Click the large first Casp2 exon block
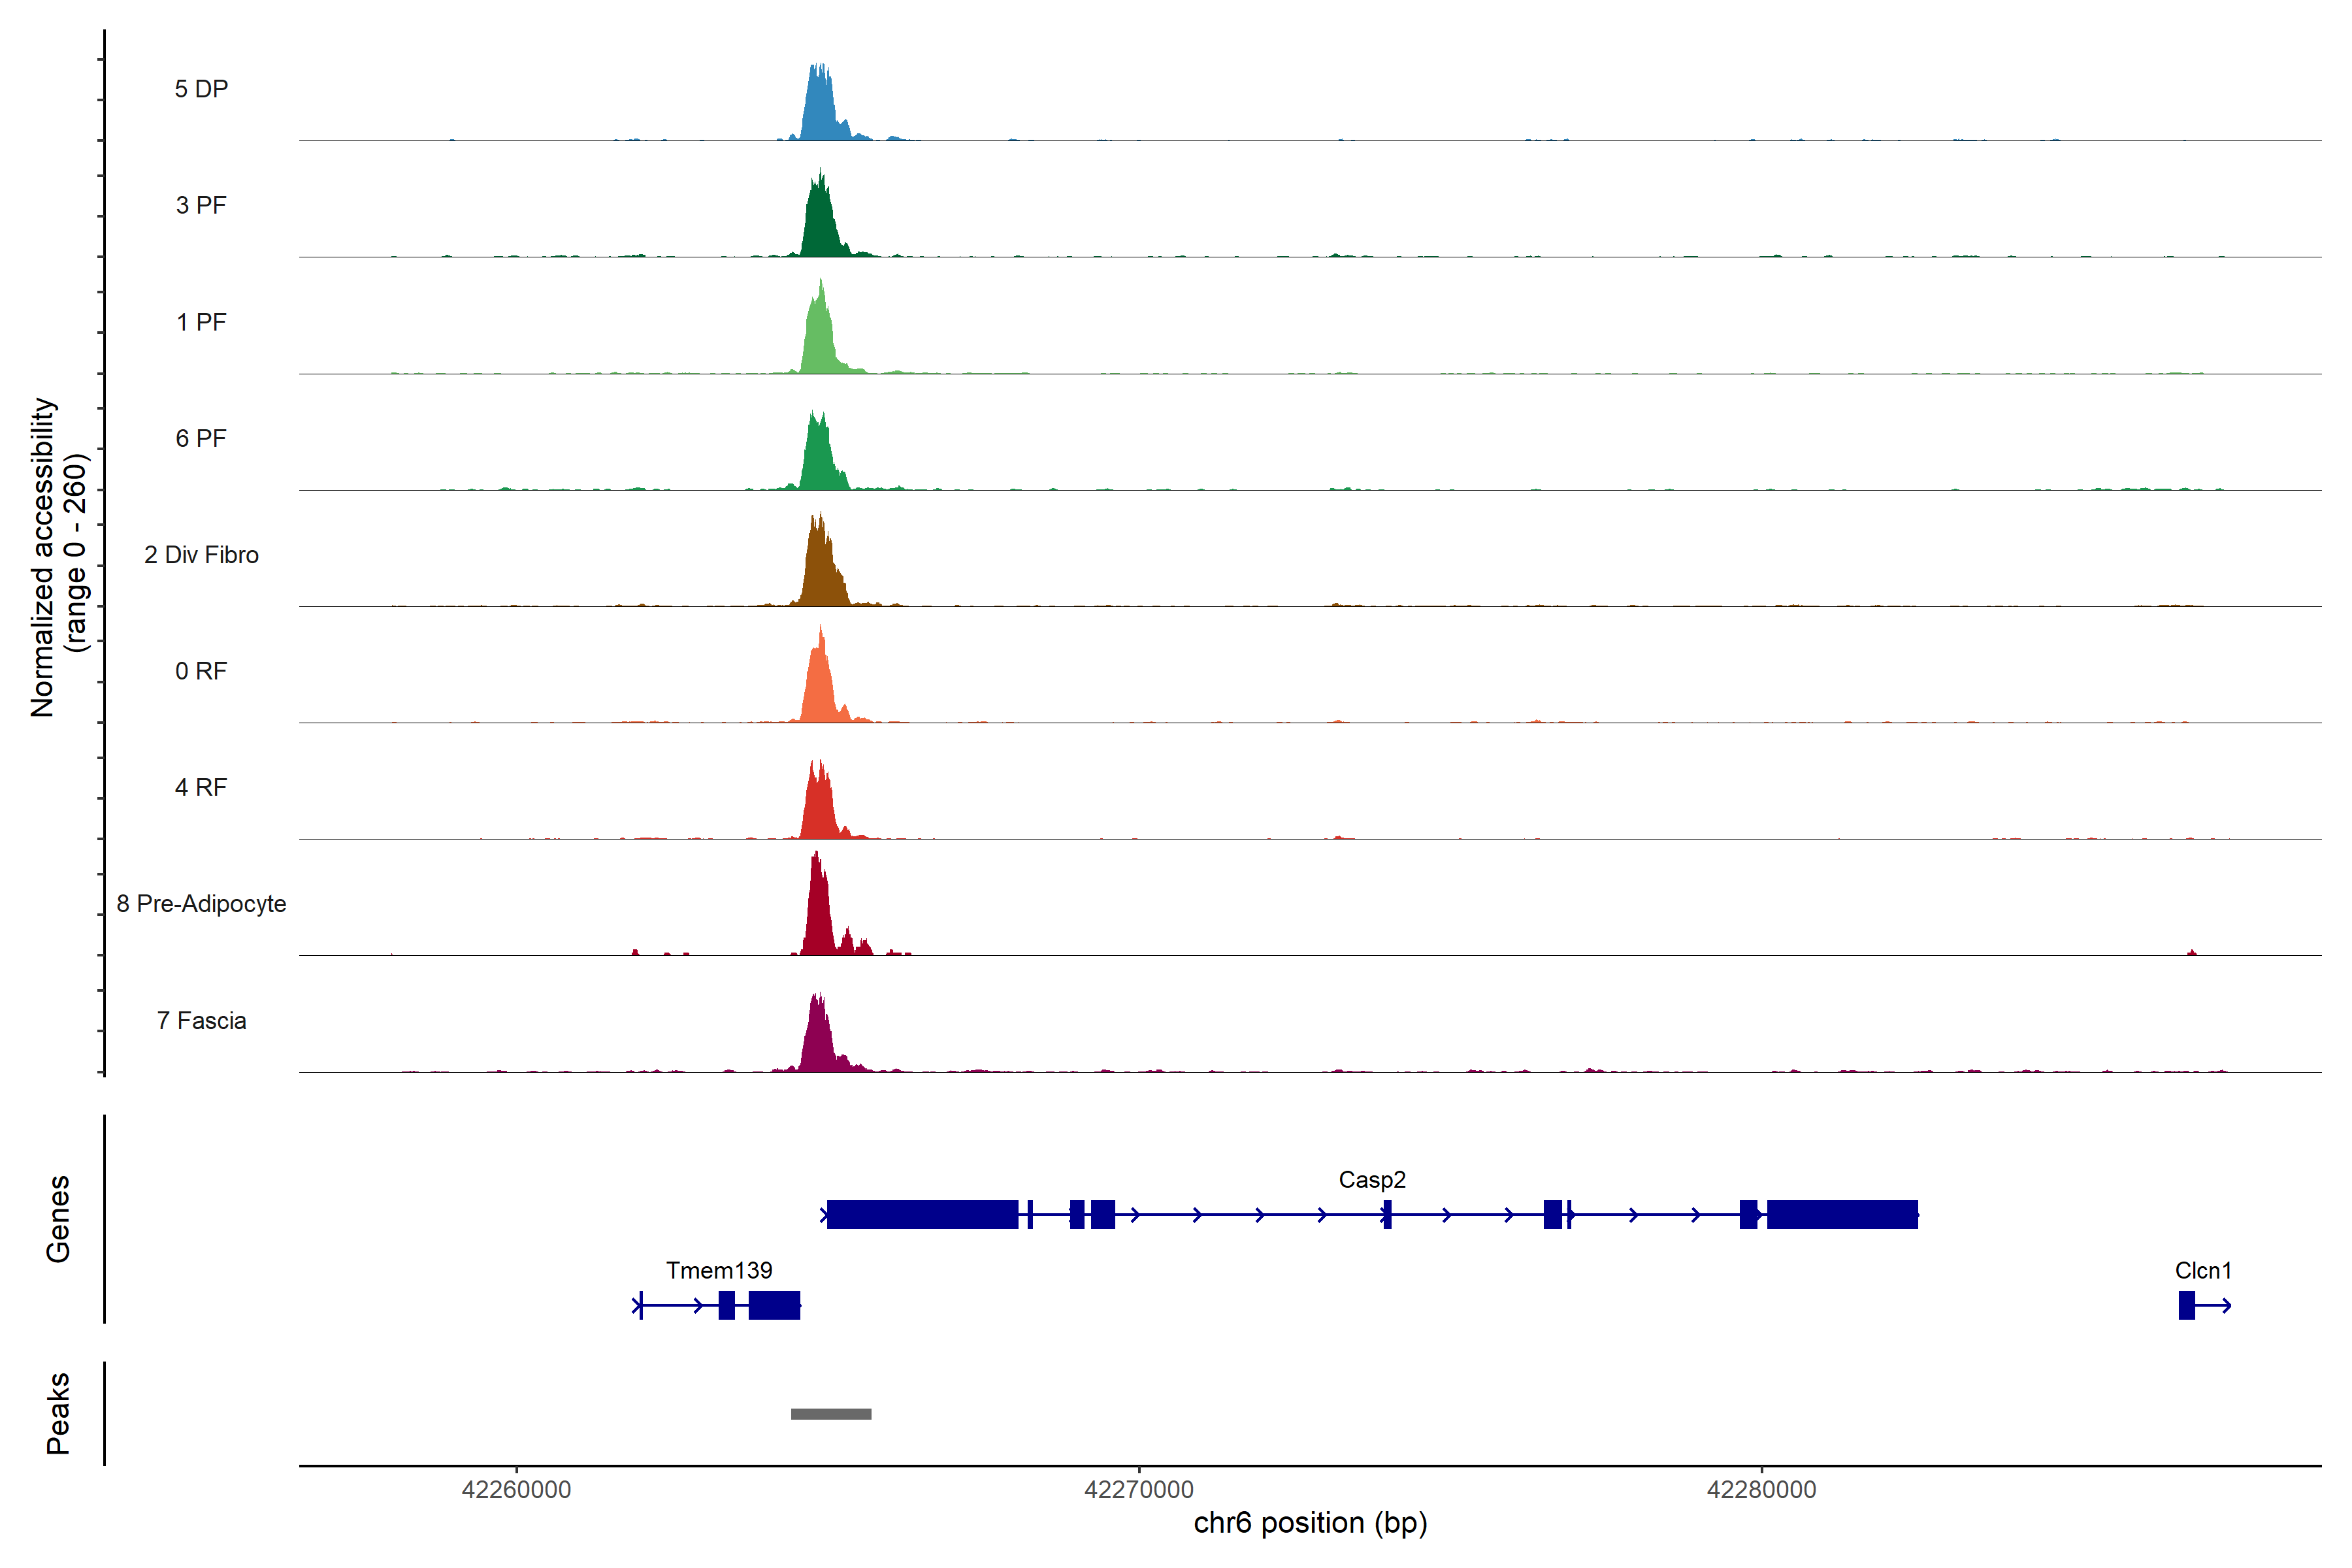2352x1568 pixels. [922, 1214]
